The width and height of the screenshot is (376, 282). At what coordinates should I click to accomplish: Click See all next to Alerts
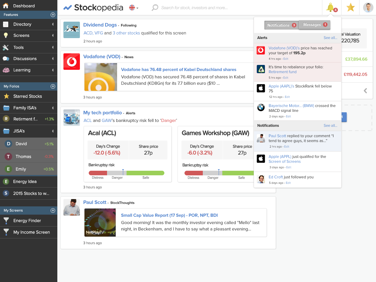pyautogui.click(x=331, y=38)
